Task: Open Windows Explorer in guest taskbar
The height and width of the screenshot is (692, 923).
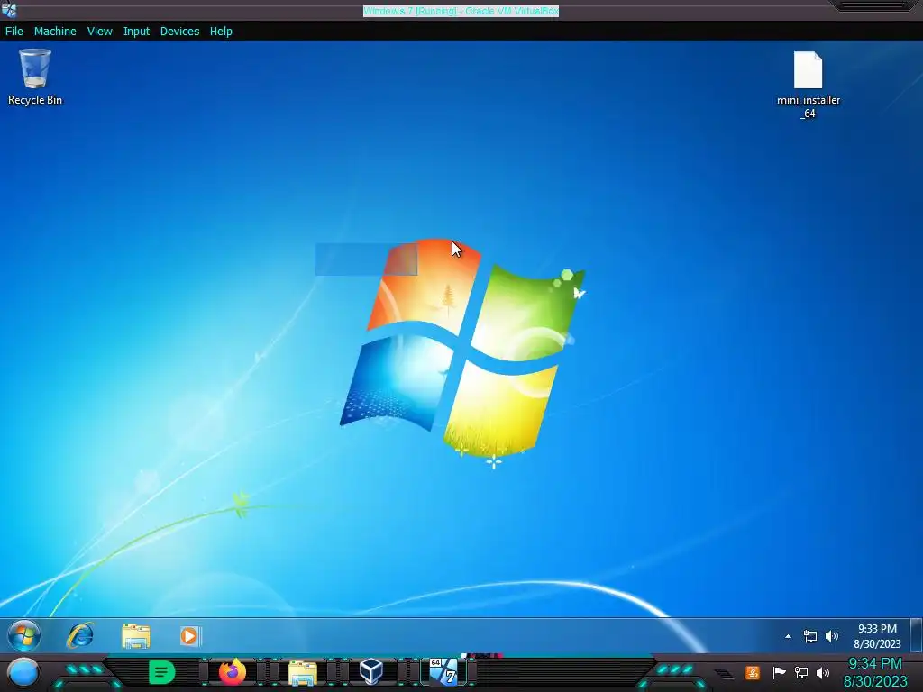Action: click(x=135, y=636)
